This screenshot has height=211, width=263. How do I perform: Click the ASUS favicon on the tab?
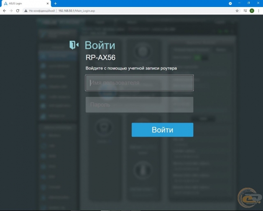coord(6,4)
